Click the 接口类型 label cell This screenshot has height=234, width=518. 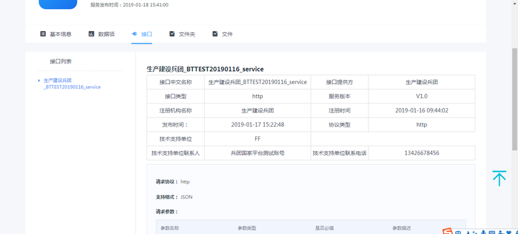pyautogui.click(x=175, y=96)
